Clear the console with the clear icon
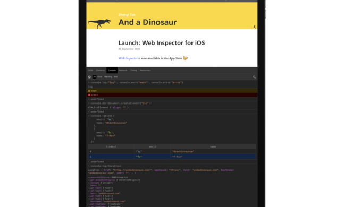 click(89, 77)
